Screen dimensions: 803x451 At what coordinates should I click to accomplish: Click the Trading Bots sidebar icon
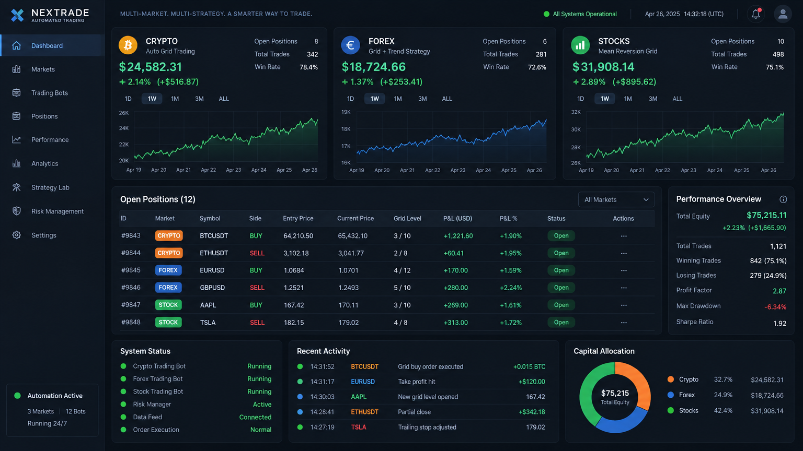click(17, 92)
